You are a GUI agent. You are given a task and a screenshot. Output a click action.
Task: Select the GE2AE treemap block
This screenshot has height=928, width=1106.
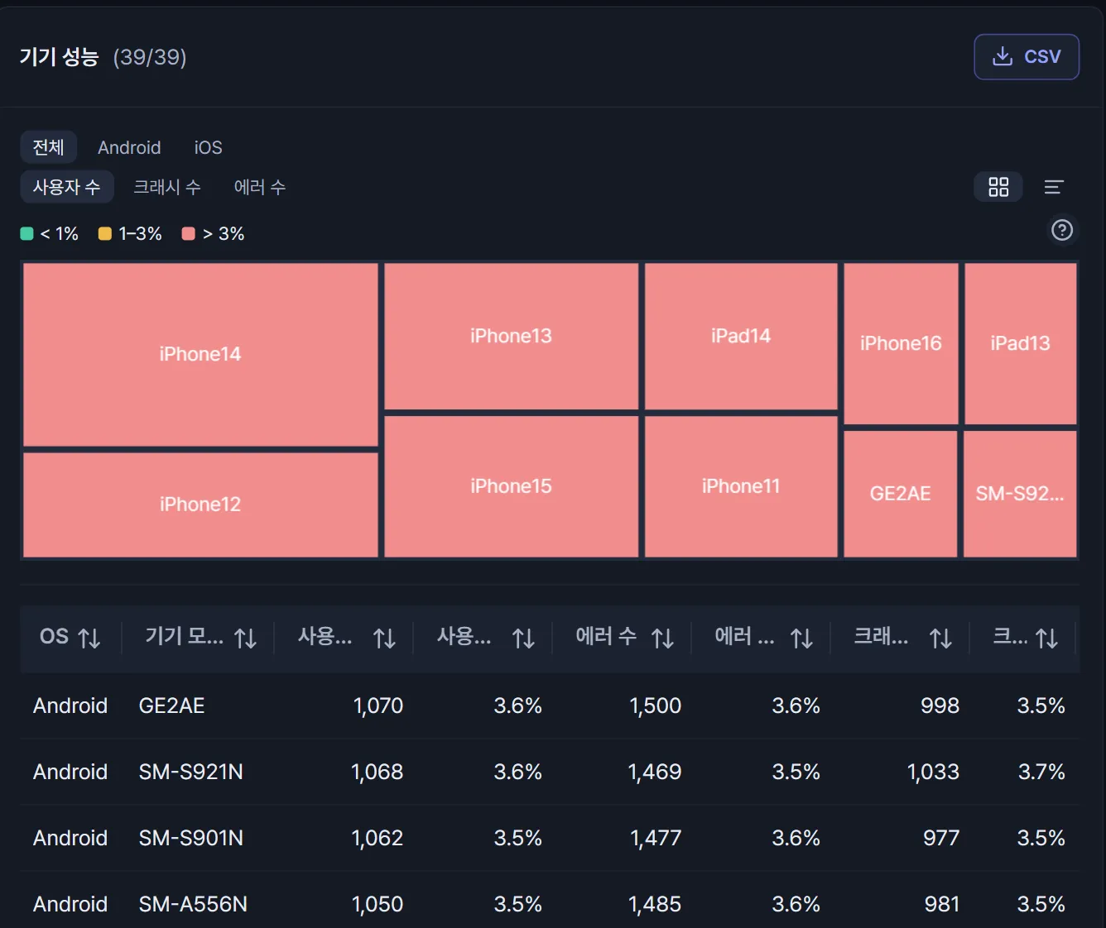click(901, 494)
